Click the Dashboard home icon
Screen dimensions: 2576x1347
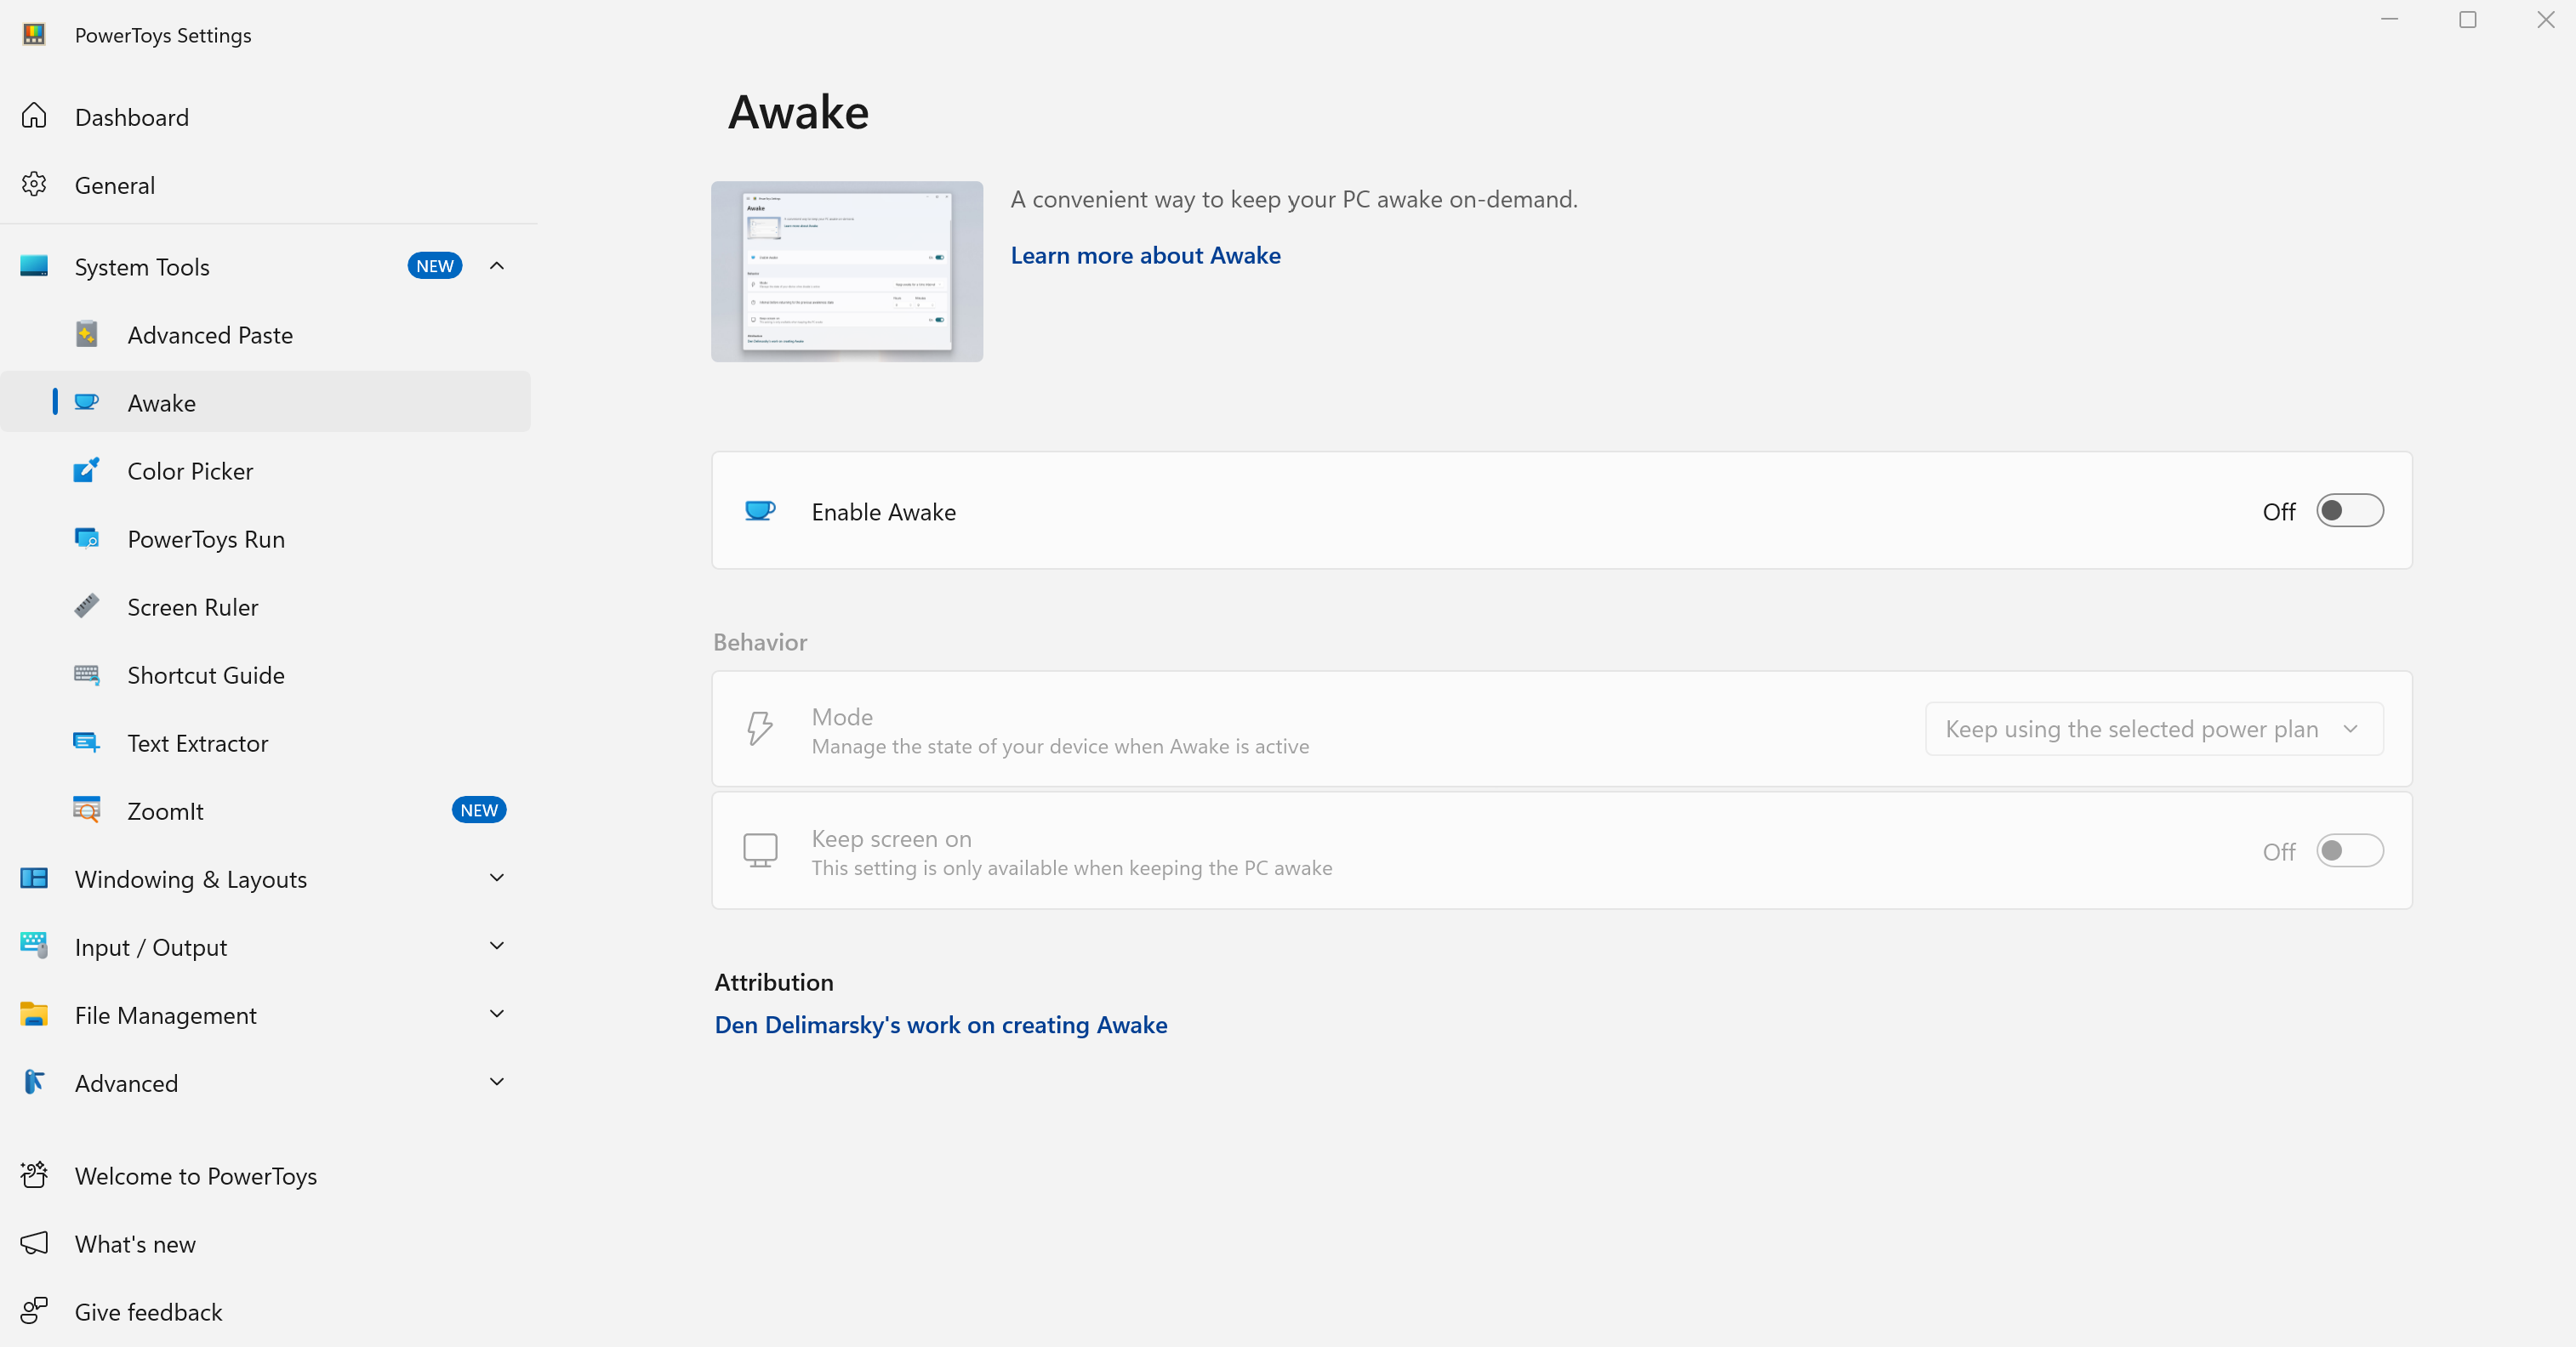(x=34, y=117)
